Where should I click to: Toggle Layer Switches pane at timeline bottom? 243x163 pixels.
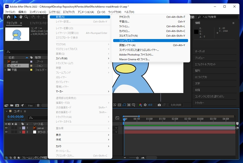click(7, 158)
